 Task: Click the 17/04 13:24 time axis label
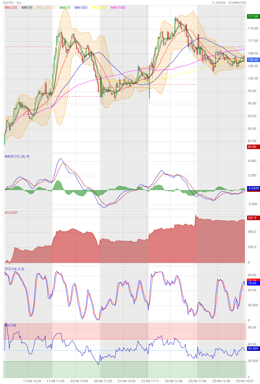[32, 381]
